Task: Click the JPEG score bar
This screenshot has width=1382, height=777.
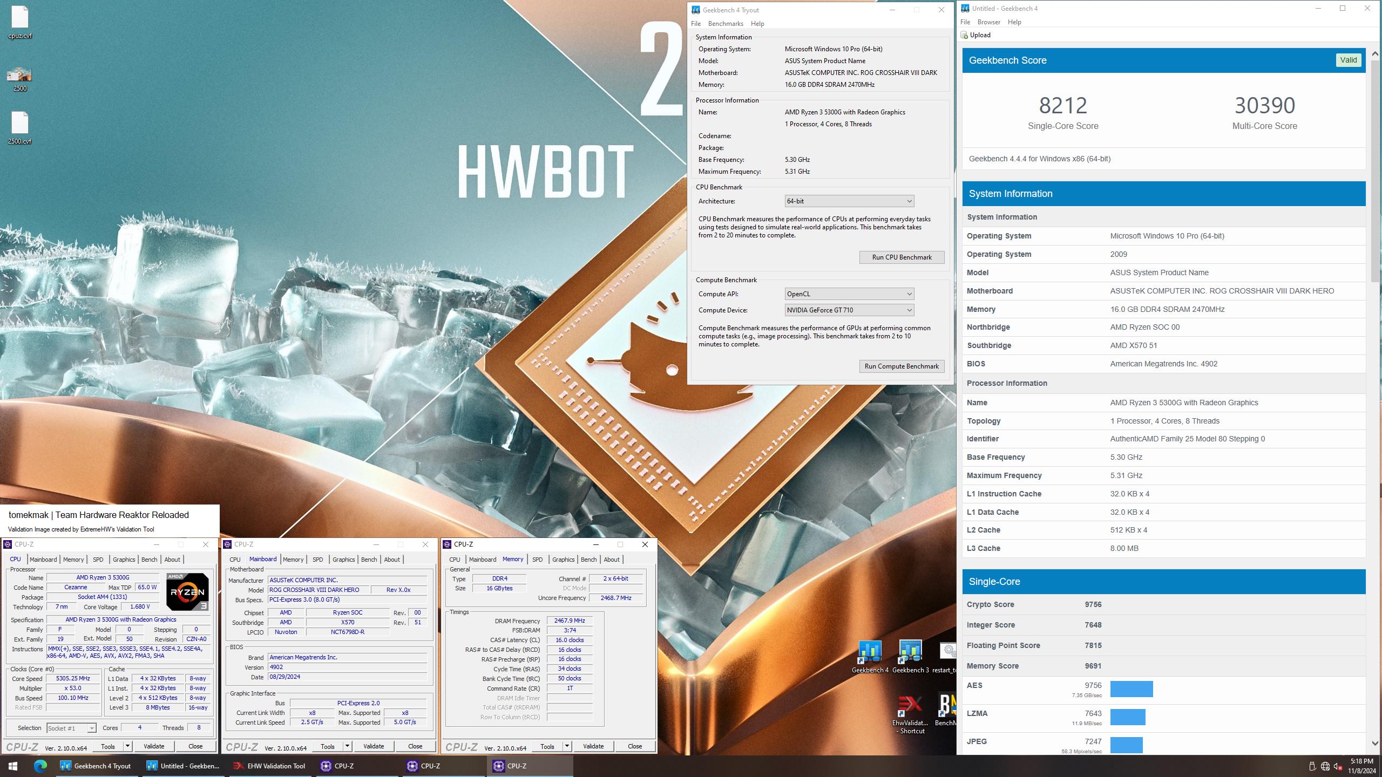Action: [1126, 745]
